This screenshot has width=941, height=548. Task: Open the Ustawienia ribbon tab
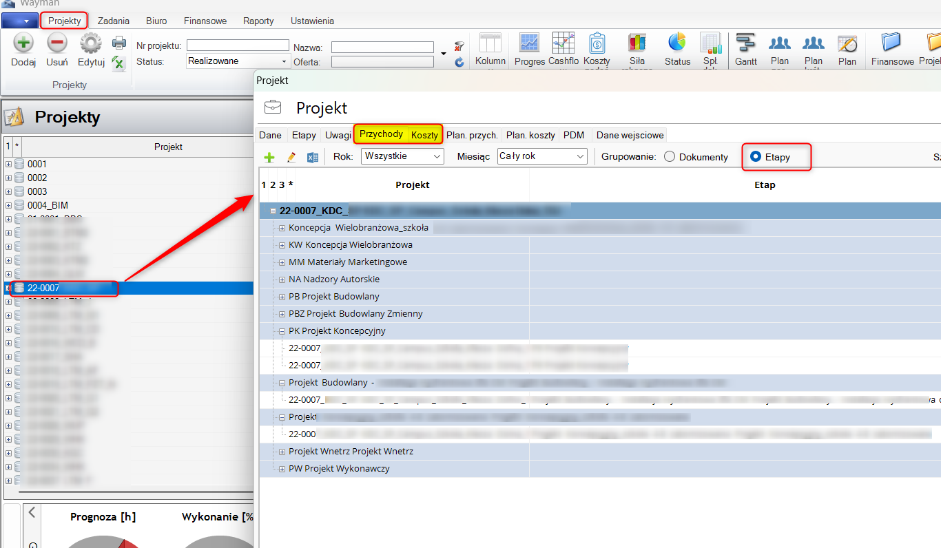pyautogui.click(x=312, y=21)
